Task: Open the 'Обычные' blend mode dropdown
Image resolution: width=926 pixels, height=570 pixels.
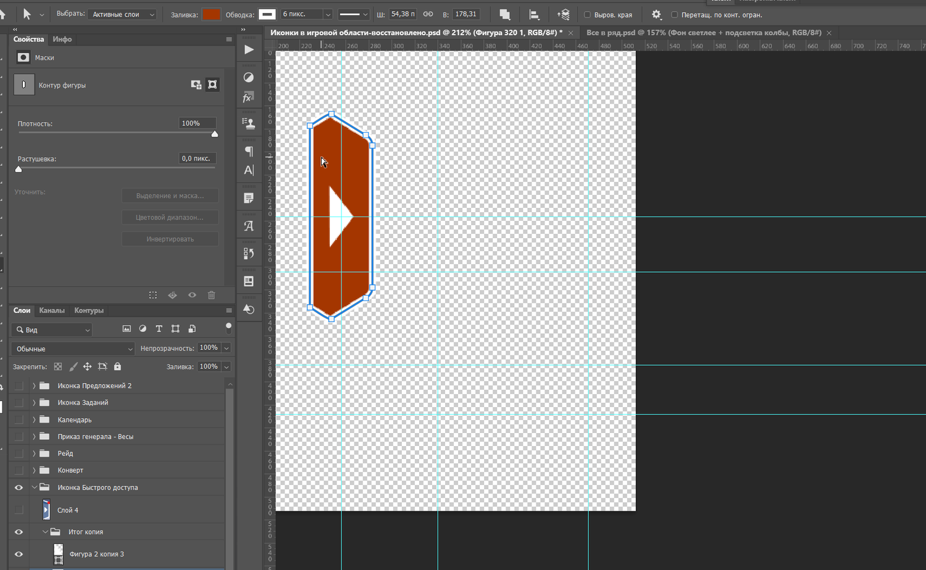Action: point(73,349)
